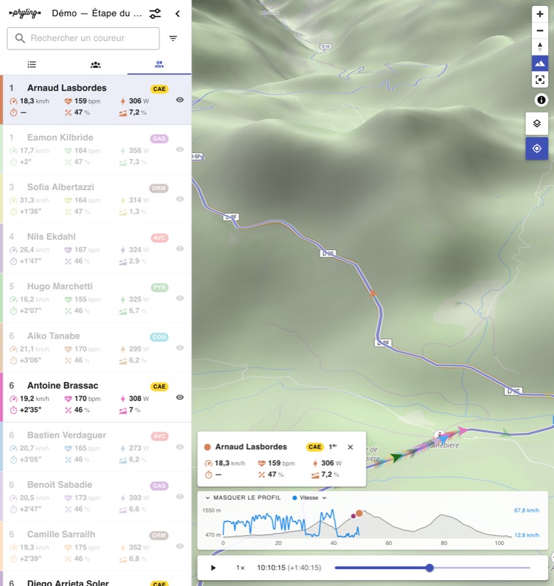The height and width of the screenshot is (586, 554).
Task: Click the fit-to-bounds frame icon
Action: pyautogui.click(x=540, y=79)
